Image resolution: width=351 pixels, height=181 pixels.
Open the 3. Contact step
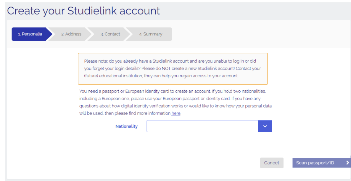coord(110,34)
